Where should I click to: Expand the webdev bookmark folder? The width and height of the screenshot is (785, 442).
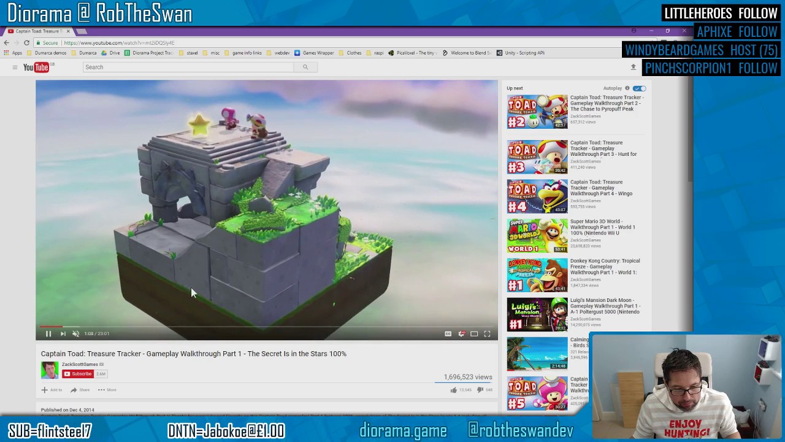278,53
